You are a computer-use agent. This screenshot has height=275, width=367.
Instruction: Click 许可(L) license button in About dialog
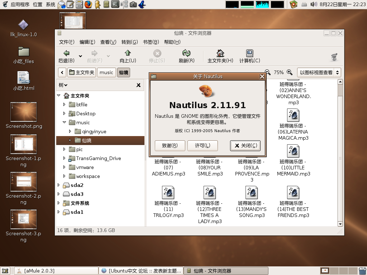click(x=203, y=146)
